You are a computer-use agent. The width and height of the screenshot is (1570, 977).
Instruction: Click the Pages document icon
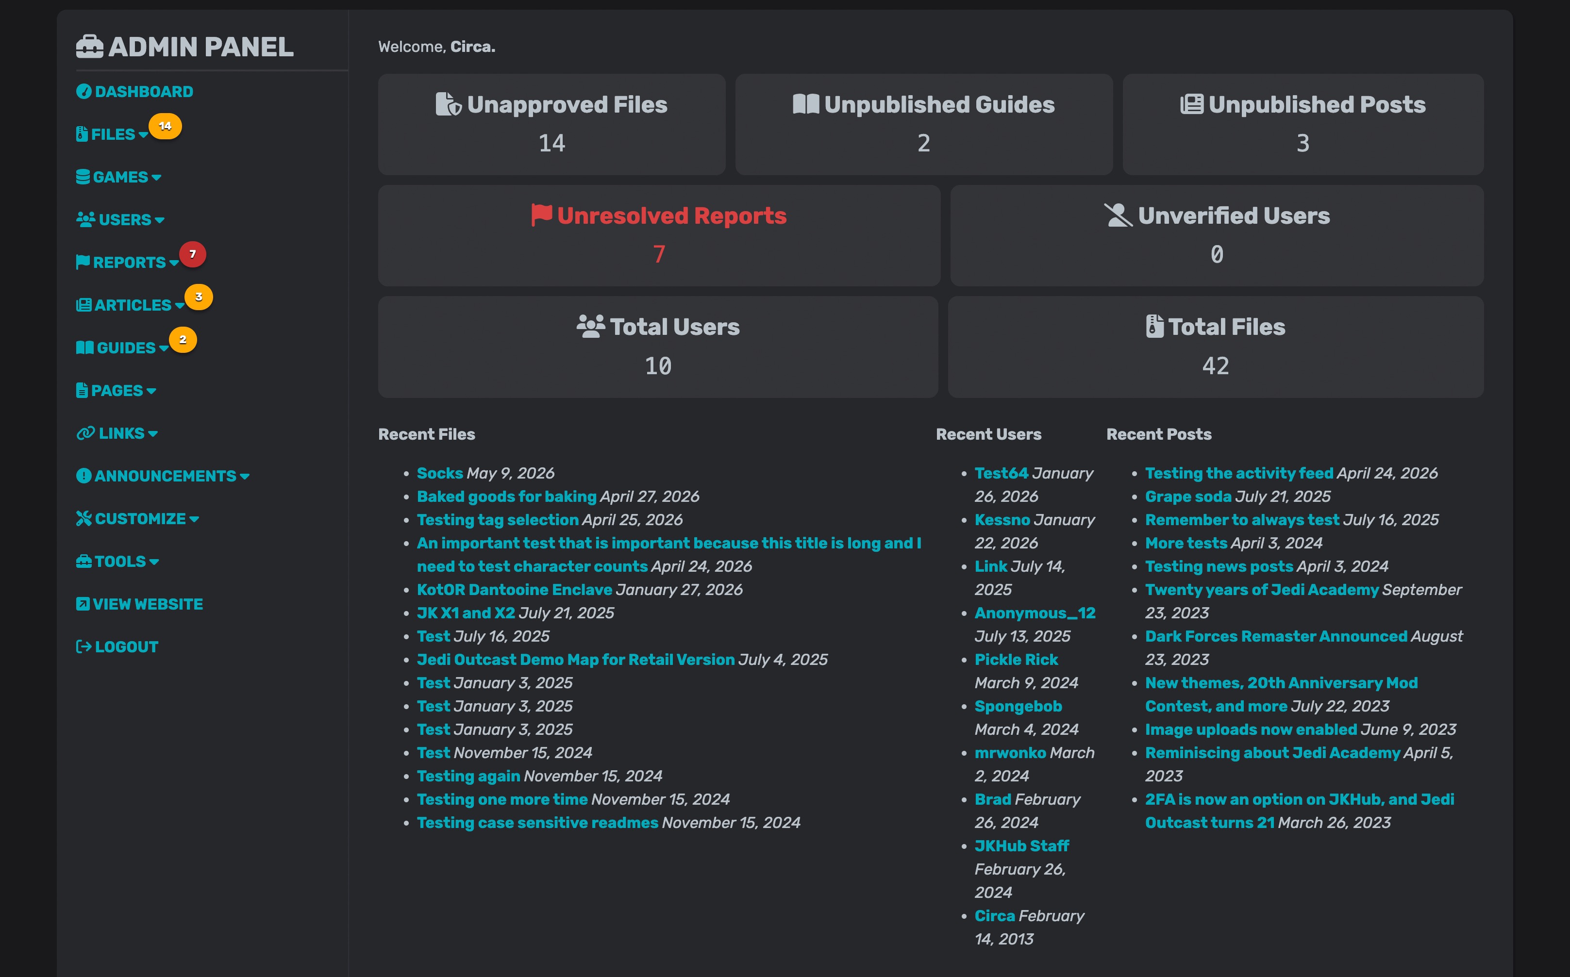coord(82,390)
